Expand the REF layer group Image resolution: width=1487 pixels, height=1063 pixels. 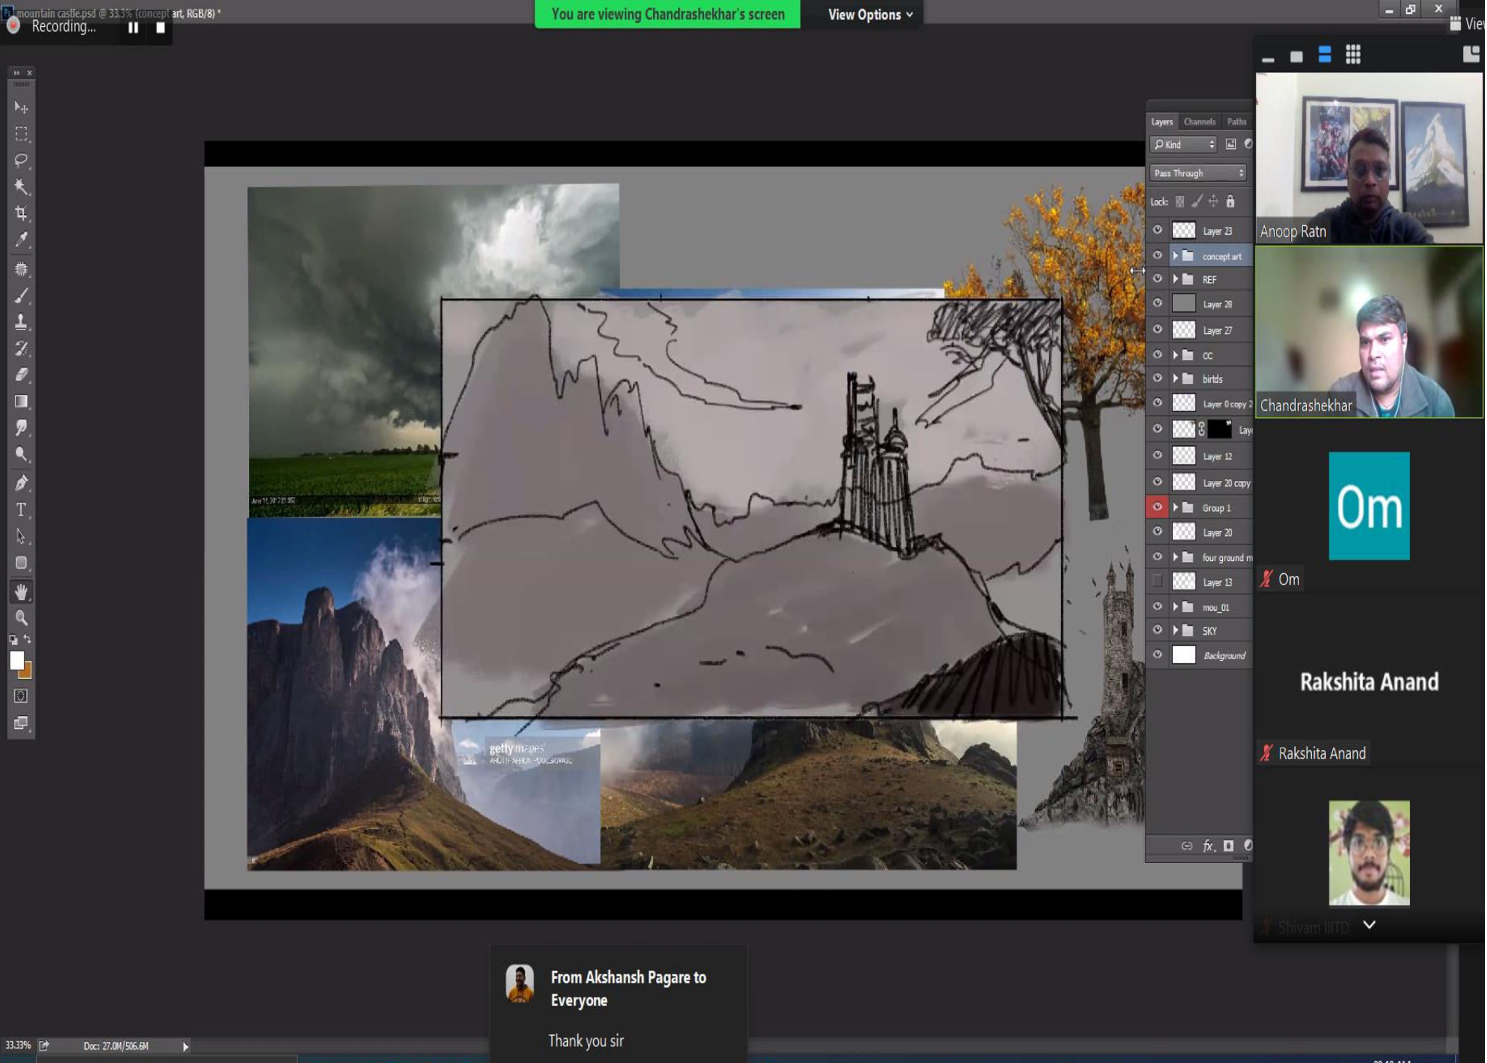[1176, 279]
